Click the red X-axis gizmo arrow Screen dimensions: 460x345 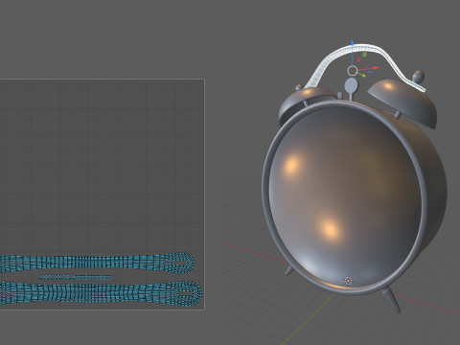click(x=376, y=68)
